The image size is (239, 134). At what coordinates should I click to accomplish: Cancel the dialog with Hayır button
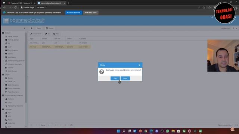point(125,79)
